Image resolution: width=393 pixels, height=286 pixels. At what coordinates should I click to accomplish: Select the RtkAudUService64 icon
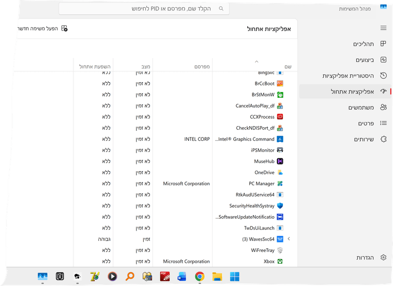pos(280,194)
